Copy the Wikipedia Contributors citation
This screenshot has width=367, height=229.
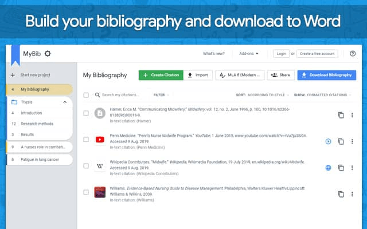pos(341,168)
